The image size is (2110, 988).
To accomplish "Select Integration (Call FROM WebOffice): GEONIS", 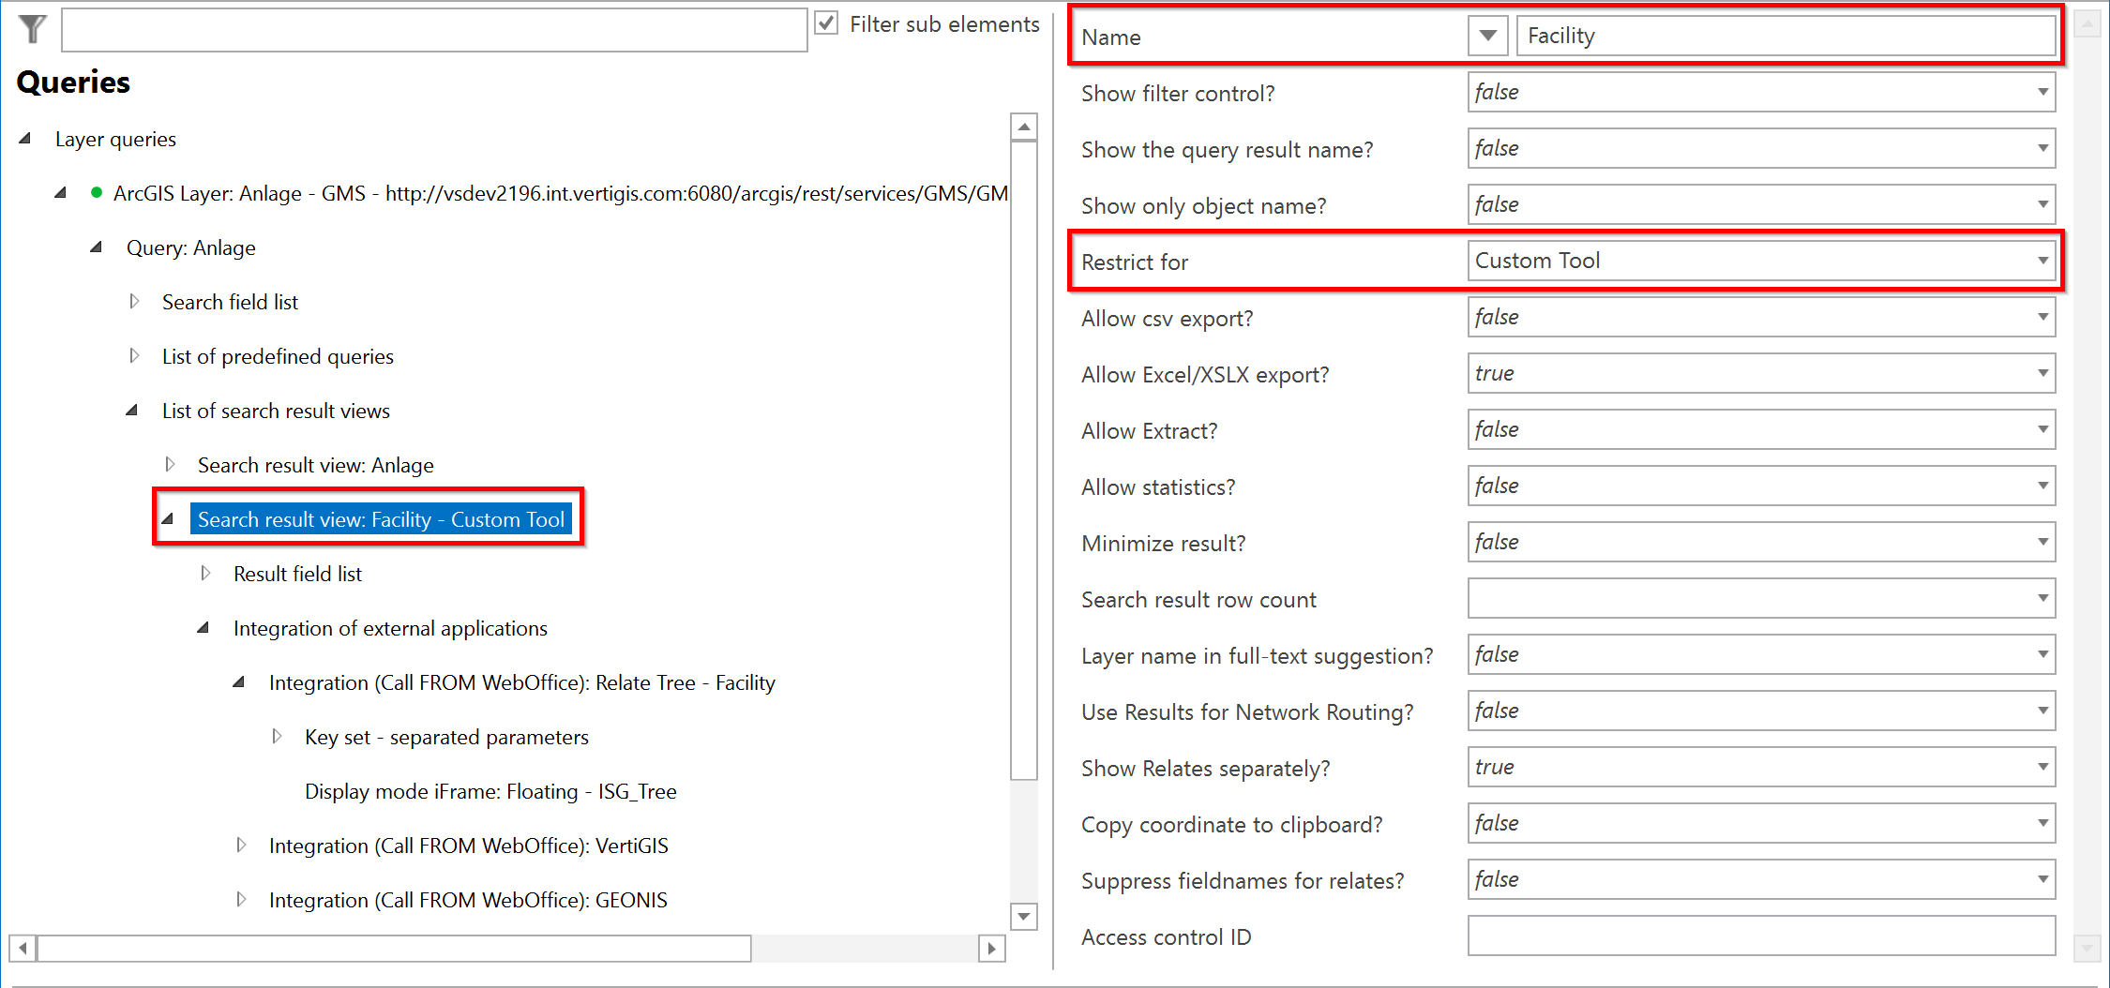I will click(x=468, y=899).
